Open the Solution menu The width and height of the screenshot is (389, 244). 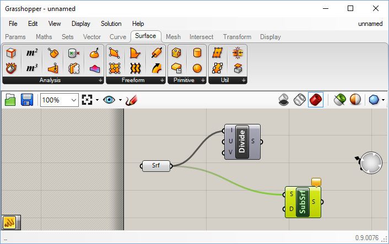(x=111, y=24)
